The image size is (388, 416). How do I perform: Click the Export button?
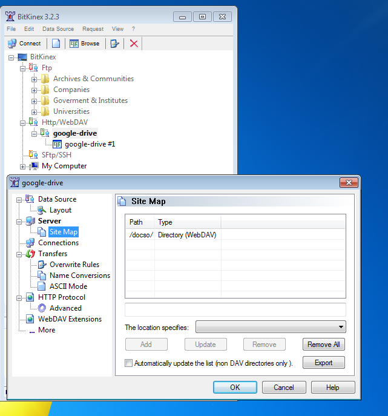(x=324, y=362)
